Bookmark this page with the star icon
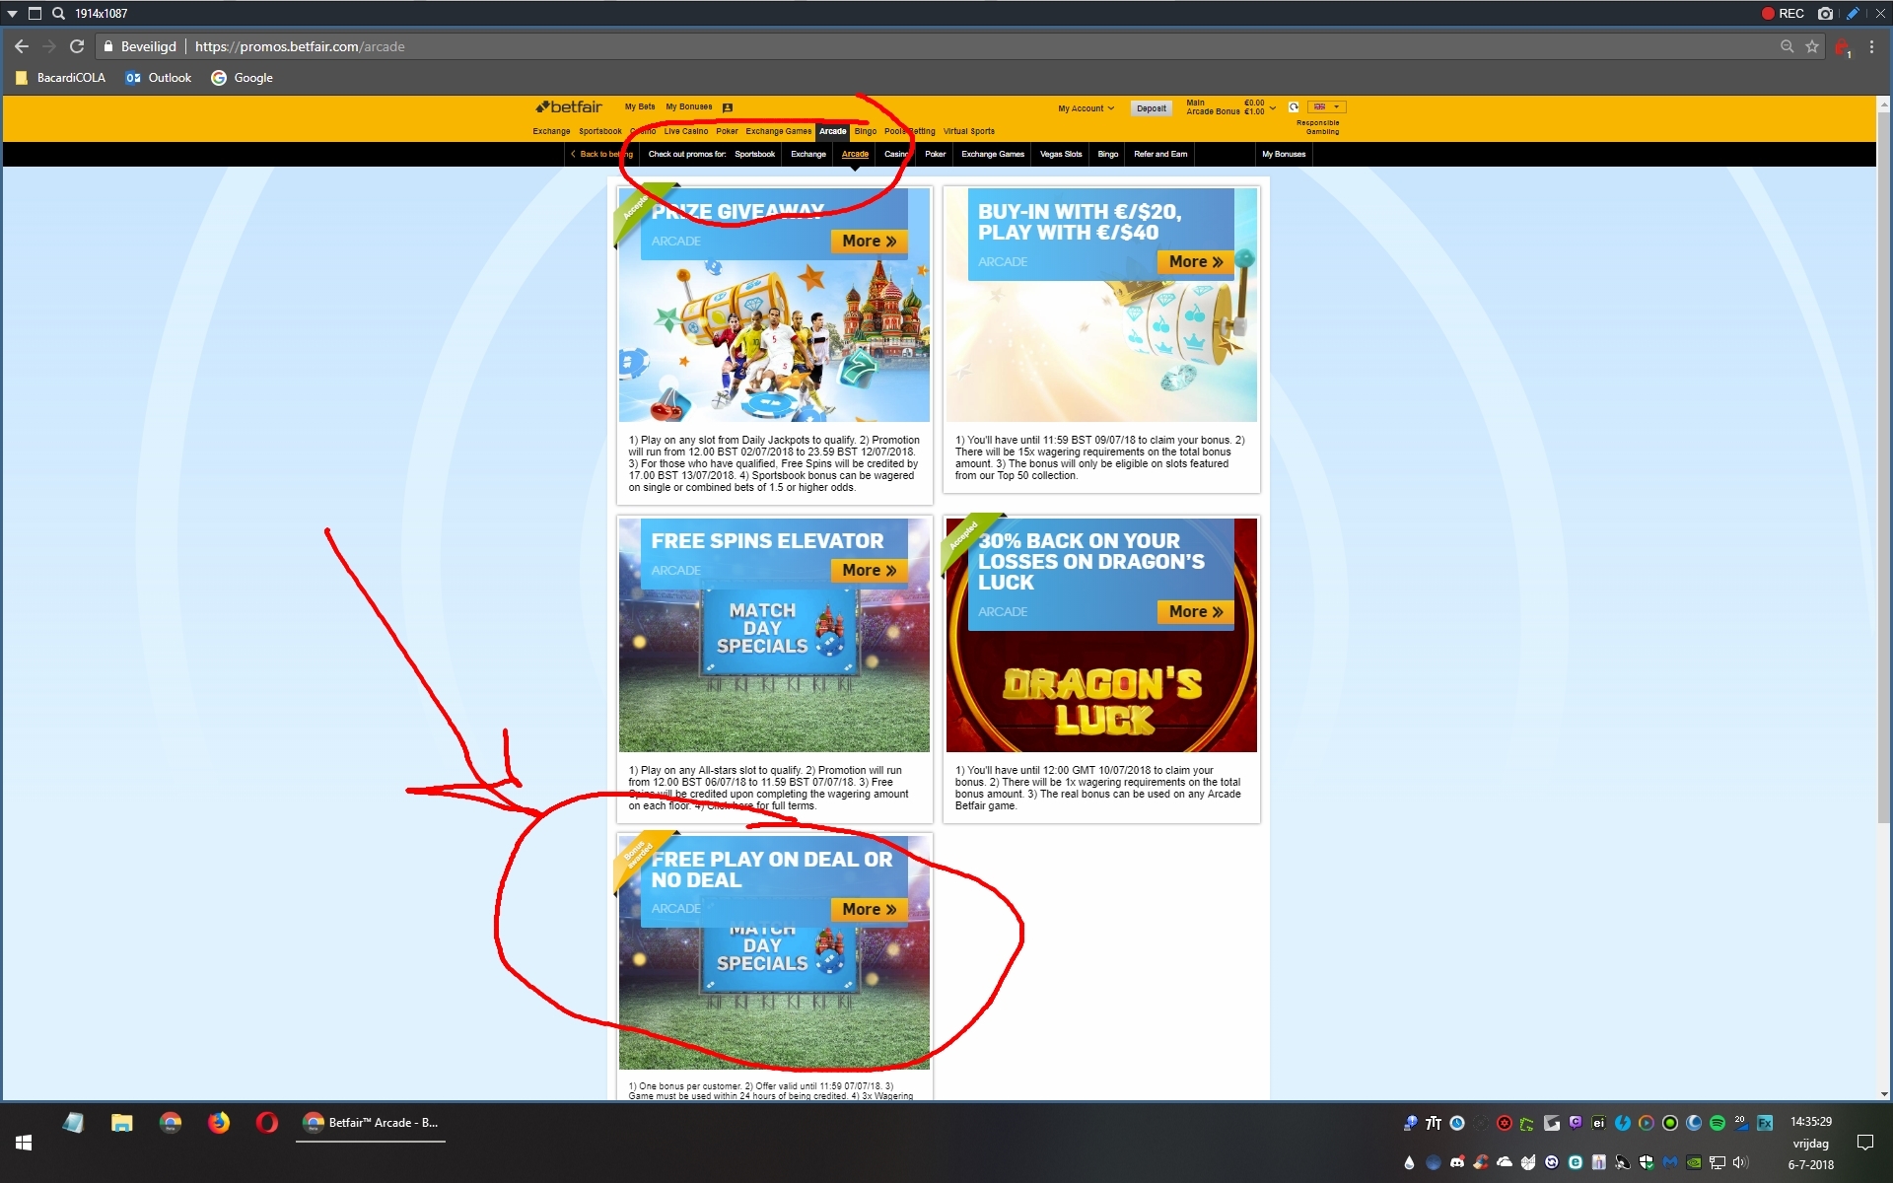 click(1812, 46)
